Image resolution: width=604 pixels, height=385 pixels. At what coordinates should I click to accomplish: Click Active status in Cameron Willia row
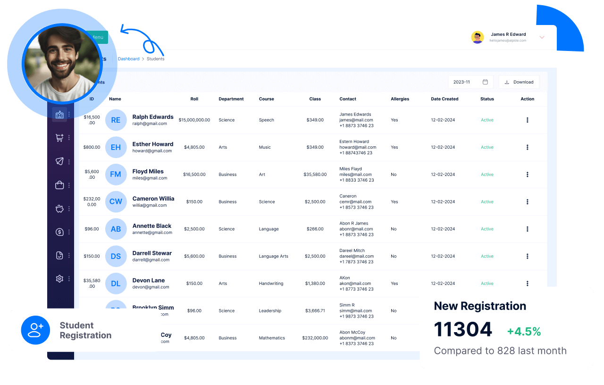[487, 201]
